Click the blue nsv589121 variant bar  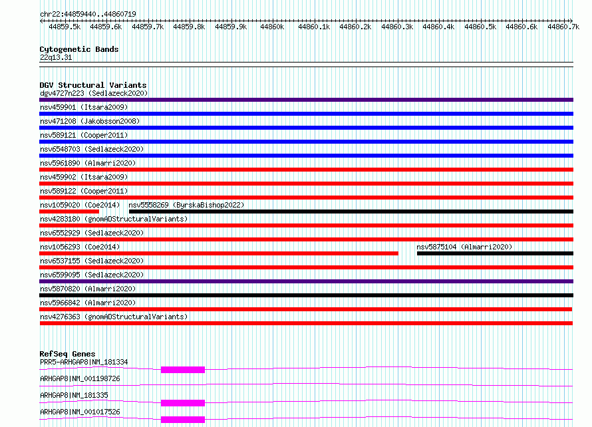click(306, 142)
